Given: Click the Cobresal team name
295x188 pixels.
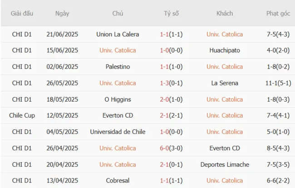Looking at the screenshot, I should click(x=118, y=181).
